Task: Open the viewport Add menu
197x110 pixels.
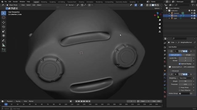Action: (34, 5)
